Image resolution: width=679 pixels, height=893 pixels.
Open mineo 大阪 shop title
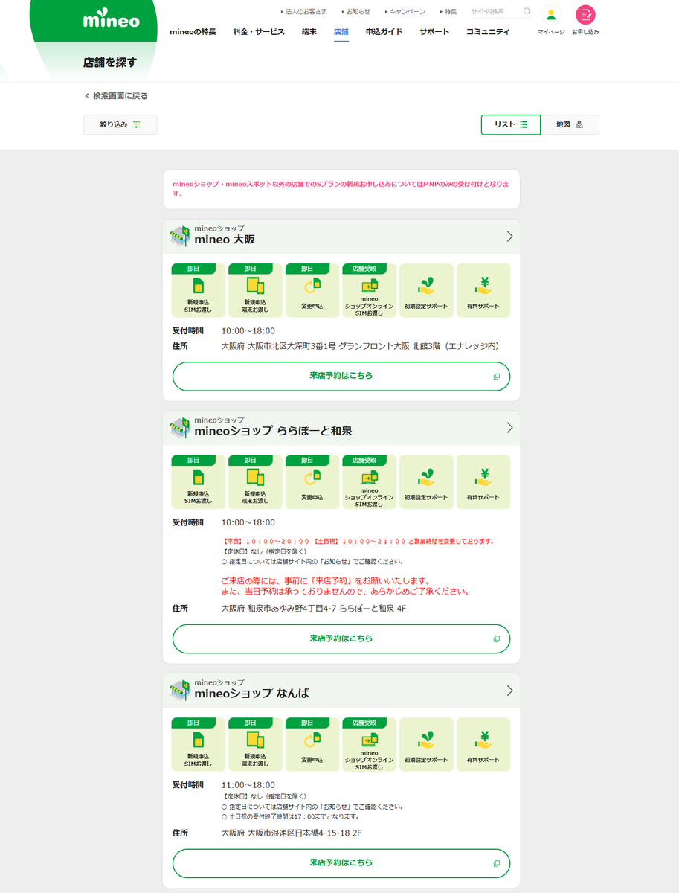225,240
